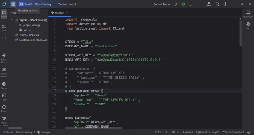Expand External Libraries node
The image size is (254, 135).
(12, 35)
